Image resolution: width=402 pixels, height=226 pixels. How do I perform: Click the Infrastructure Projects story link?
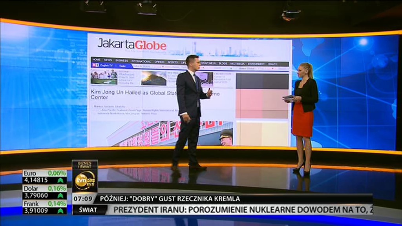click(126, 77)
